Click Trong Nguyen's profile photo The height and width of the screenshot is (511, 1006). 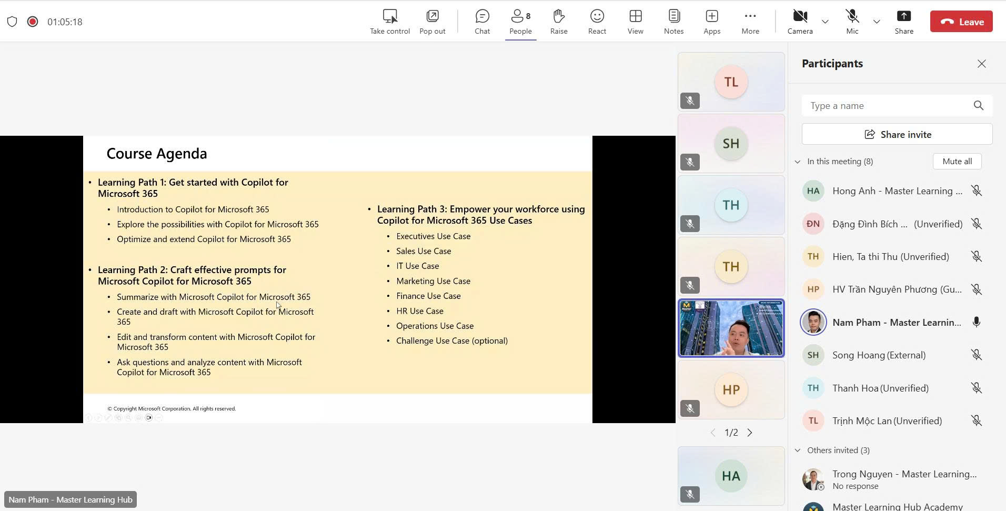coord(813,479)
